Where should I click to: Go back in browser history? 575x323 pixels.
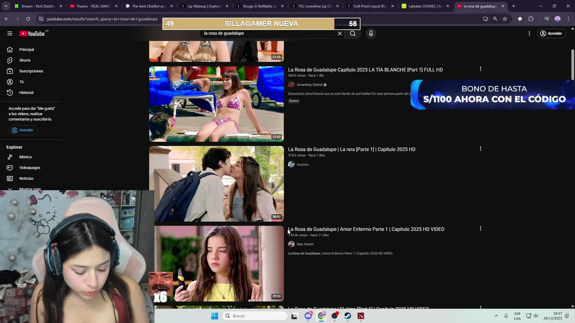(6, 19)
